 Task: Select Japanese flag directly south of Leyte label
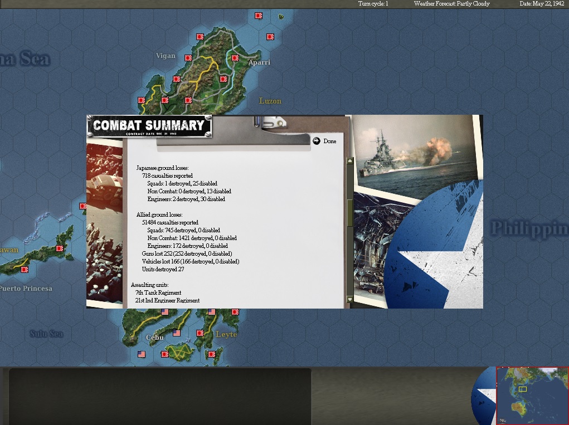(212, 354)
